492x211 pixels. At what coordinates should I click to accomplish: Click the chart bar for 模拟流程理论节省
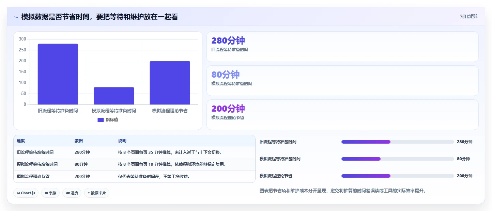coord(170,83)
